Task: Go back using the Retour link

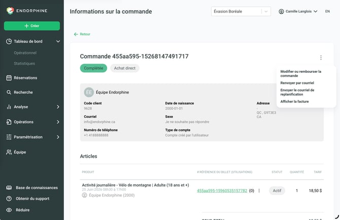Action: click(82, 34)
